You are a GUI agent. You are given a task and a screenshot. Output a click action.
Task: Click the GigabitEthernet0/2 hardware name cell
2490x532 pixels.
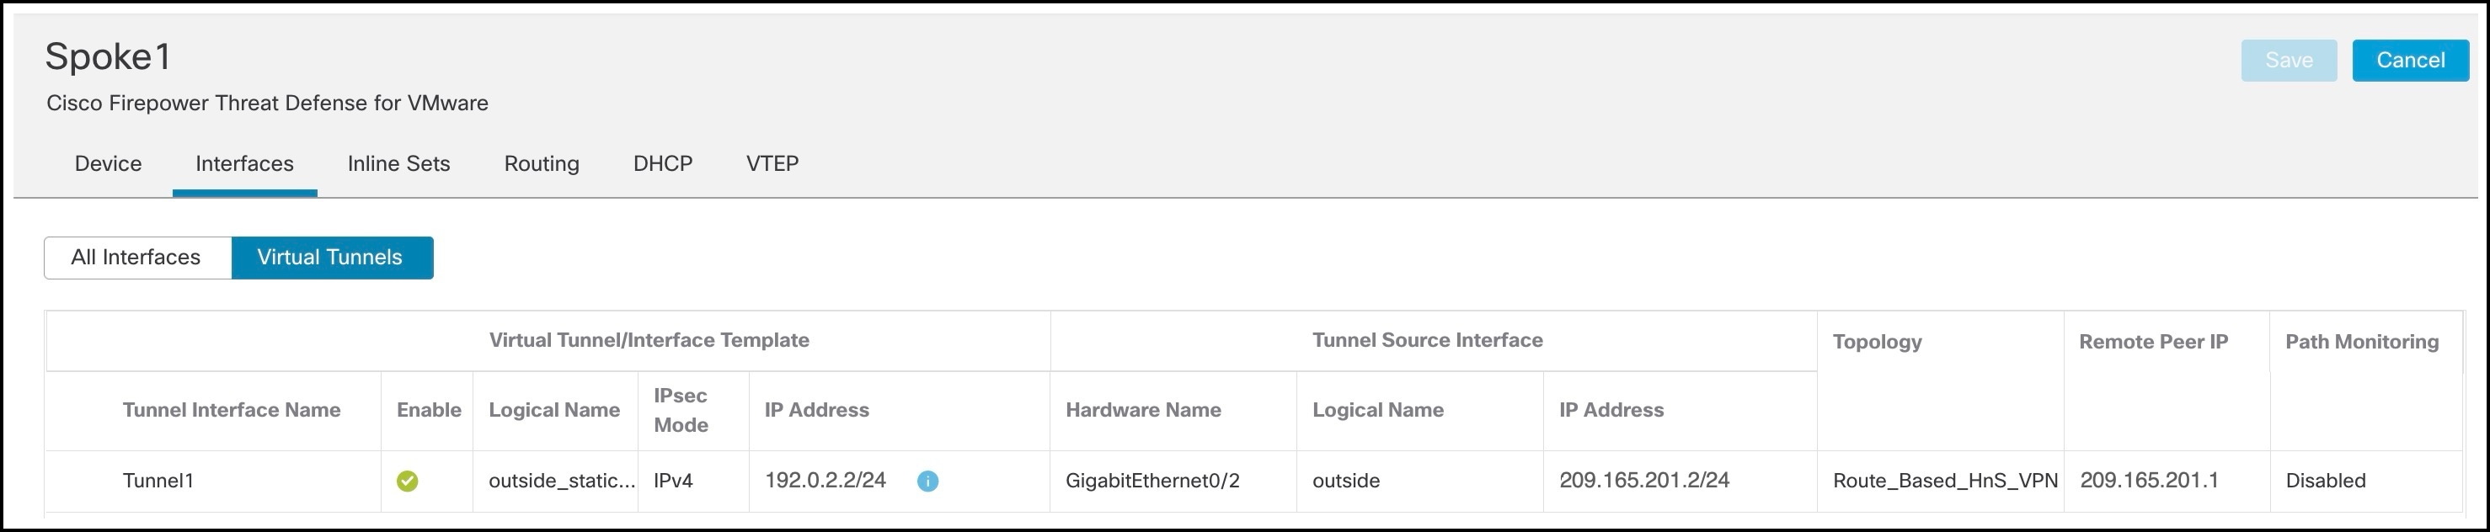pyautogui.click(x=1152, y=481)
